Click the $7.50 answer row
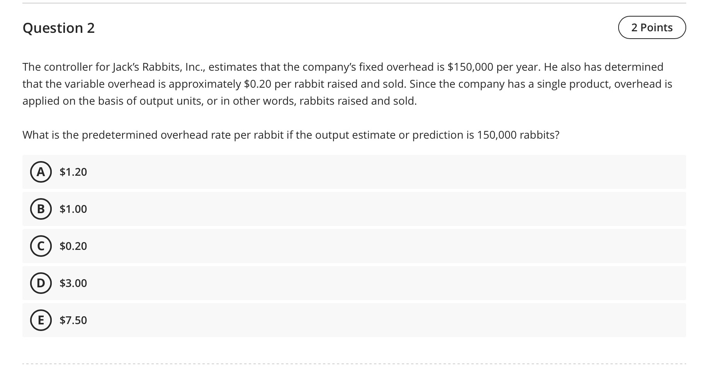 pos(232,320)
